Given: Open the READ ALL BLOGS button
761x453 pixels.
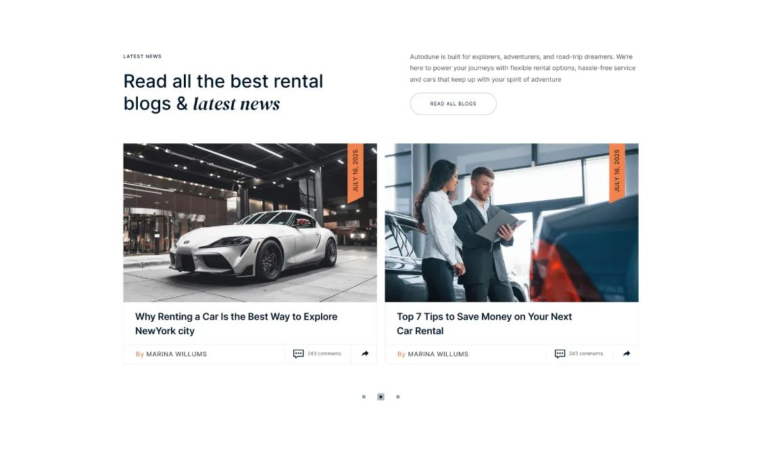Looking at the screenshot, I should pos(453,103).
